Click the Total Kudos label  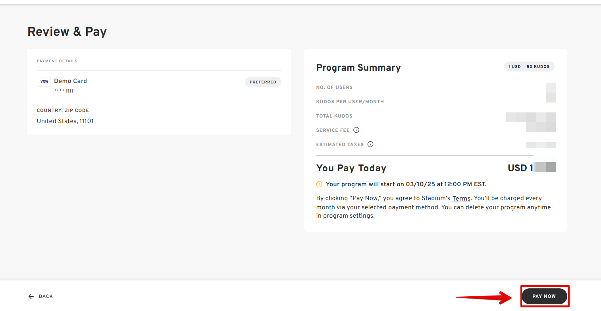[334, 116]
